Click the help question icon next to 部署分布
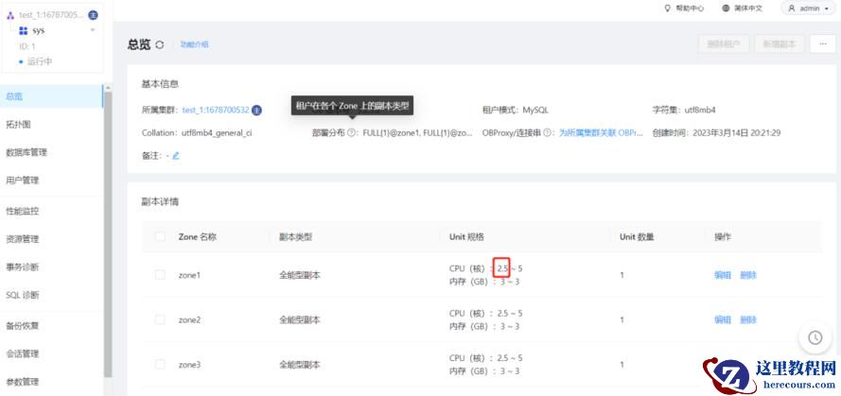Viewport: 841px width, 396px height. click(x=351, y=133)
